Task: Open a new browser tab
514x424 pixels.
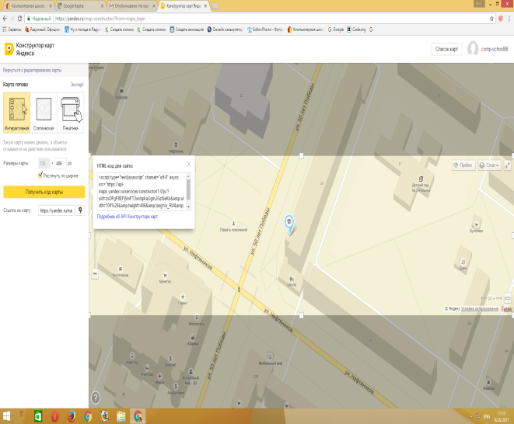Action: [x=215, y=6]
